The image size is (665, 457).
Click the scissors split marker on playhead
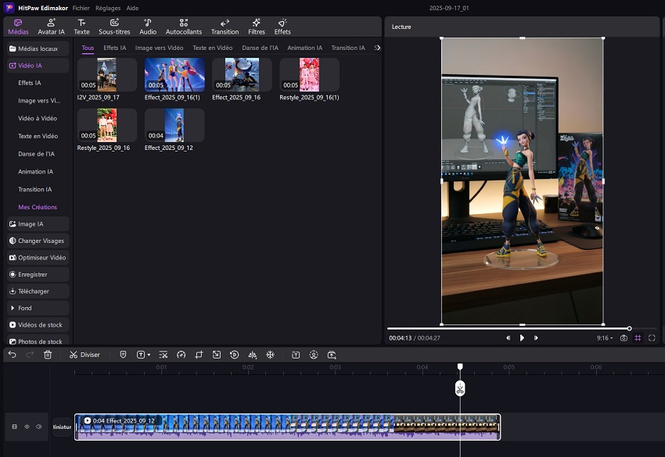(460, 388)
